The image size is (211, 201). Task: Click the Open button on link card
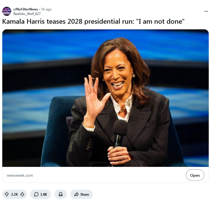[x=195, y=175]
